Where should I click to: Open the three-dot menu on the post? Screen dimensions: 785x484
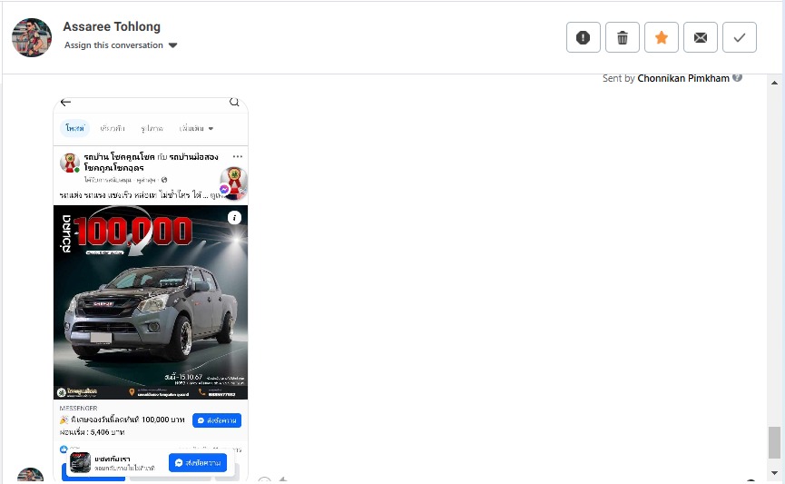pos(238,156)
